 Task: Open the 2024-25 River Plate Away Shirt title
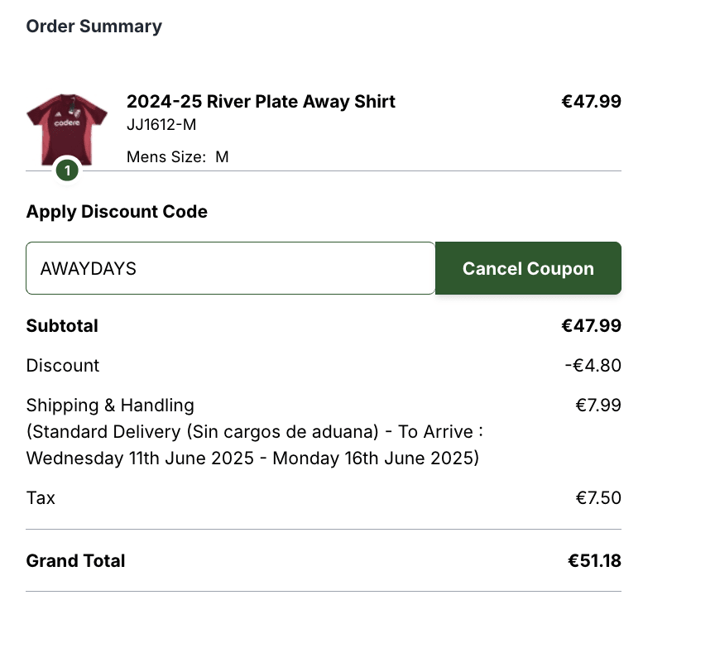pyautogui.click(x=261, y=102)
